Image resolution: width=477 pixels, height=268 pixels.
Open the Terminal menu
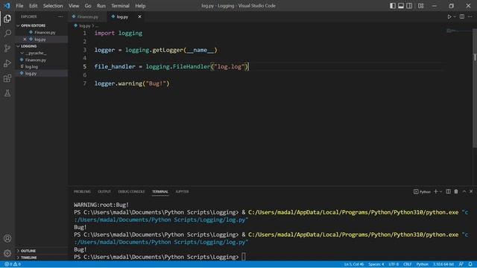click(x=120, y=6)
